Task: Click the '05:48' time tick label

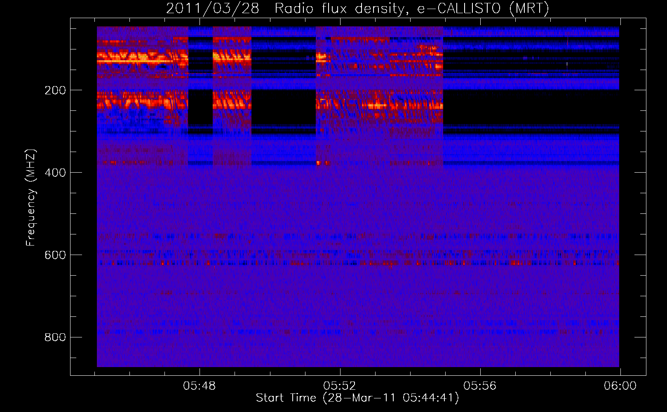Action: point(200,386)
